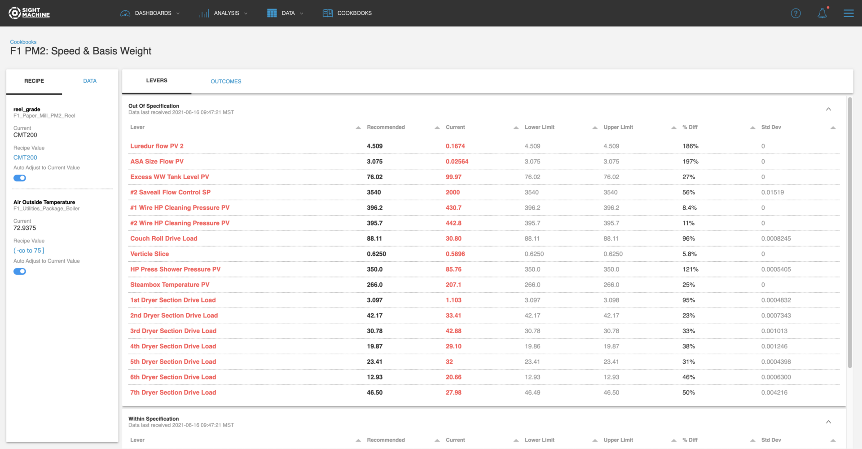Open the Cookbooks navigation item
This screenshot has height=449, width=862.
click(347, 13)
